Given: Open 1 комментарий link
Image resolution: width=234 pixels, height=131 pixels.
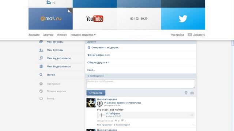Looking at the screenshot, I should point(122,125).
